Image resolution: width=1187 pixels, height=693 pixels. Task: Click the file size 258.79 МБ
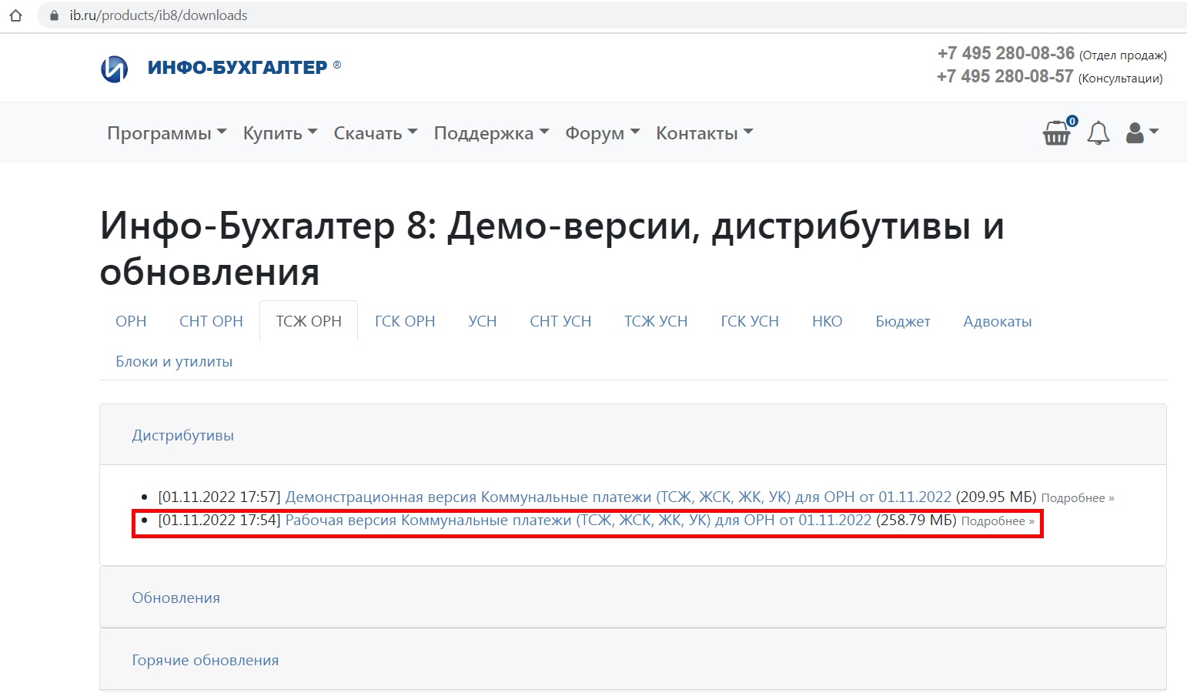pos(916,521)
